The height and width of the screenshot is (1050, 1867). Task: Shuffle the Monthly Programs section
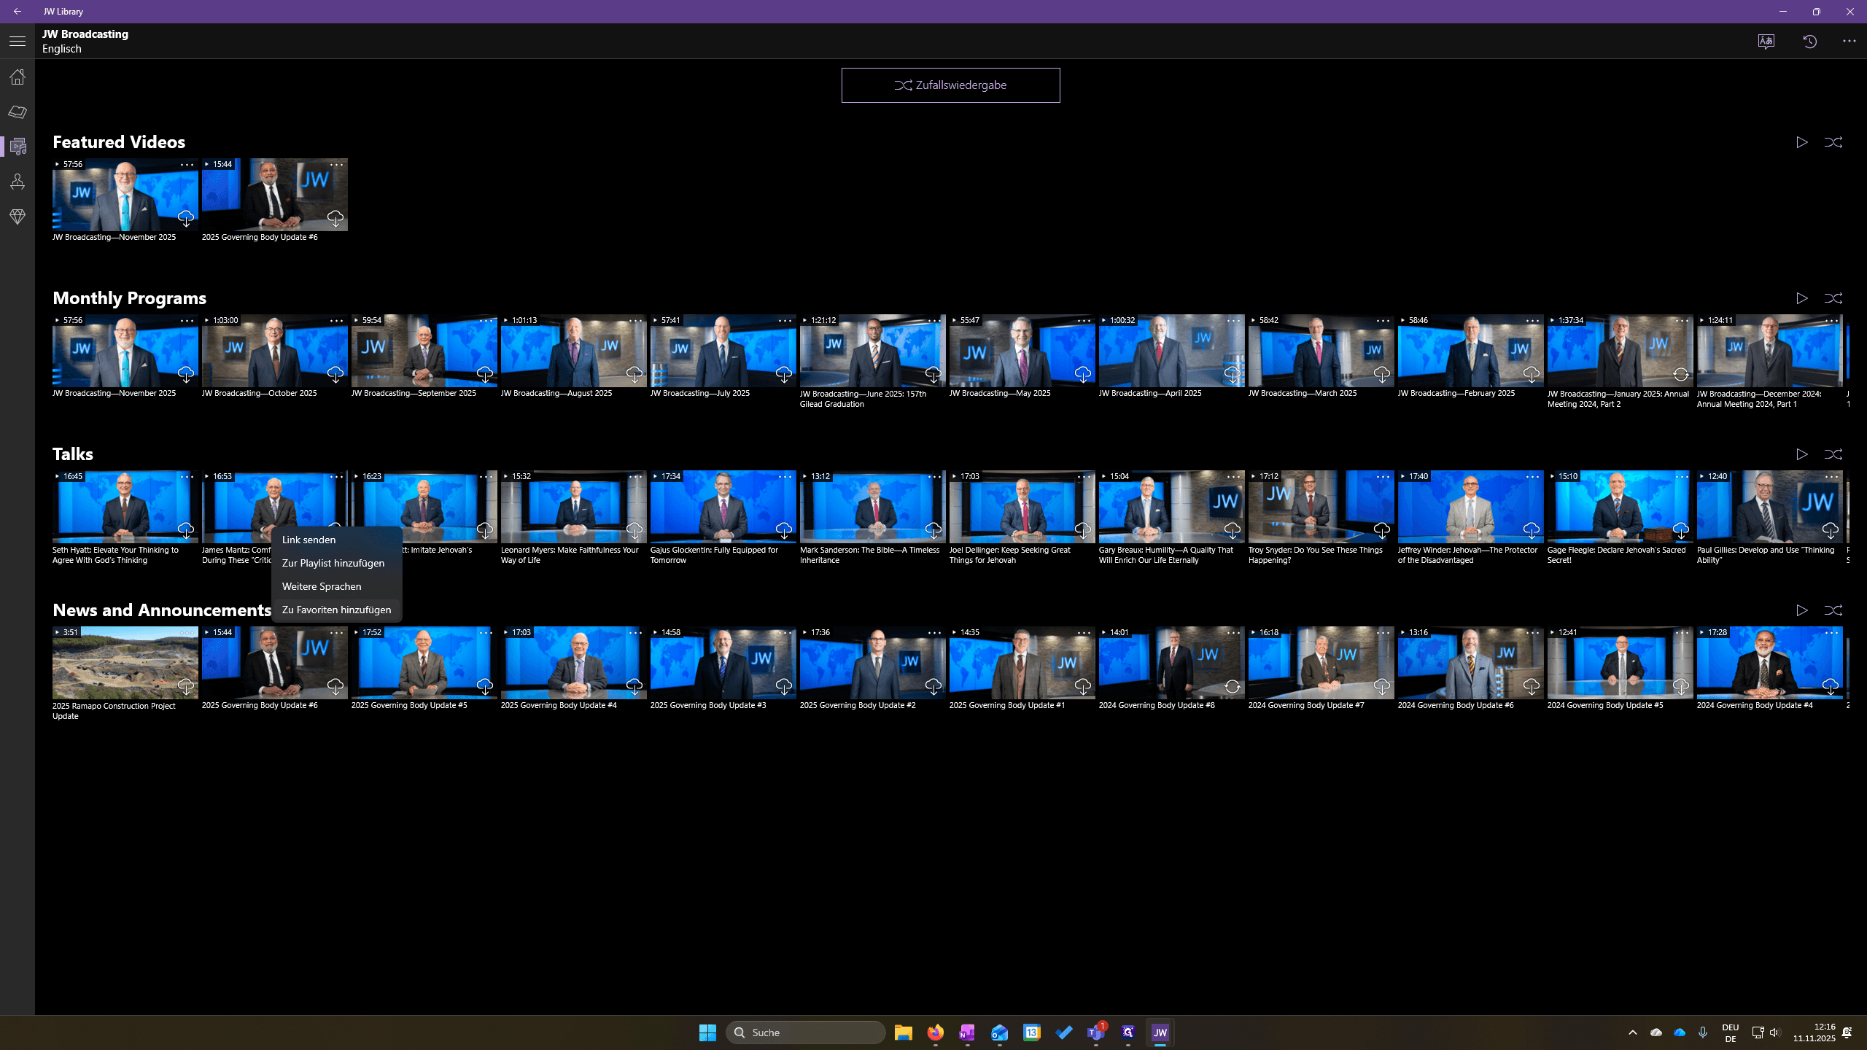point(1833,298)
